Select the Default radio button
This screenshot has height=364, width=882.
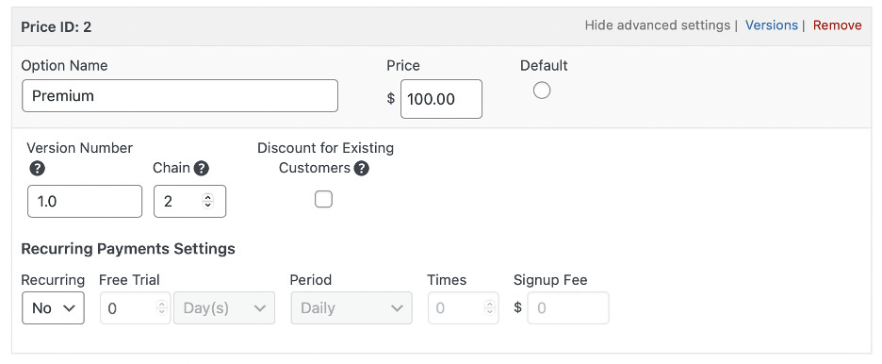542,91
